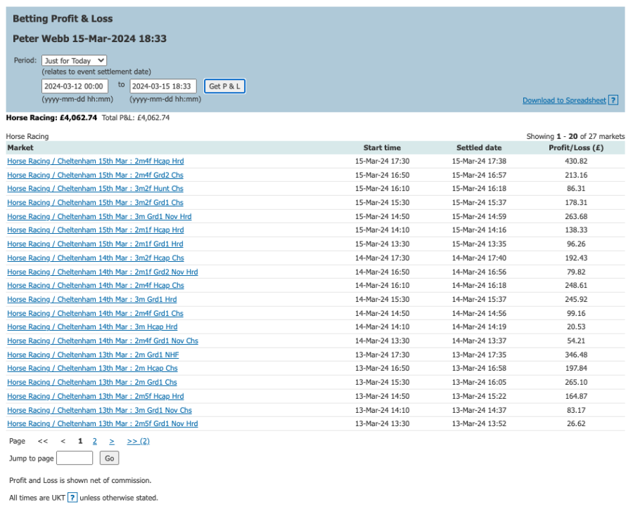Open Cheltenham 13th Mar 2m Grd1 NHF market
The width and height of the screenshot is (633, 509).
pos(93,355)
